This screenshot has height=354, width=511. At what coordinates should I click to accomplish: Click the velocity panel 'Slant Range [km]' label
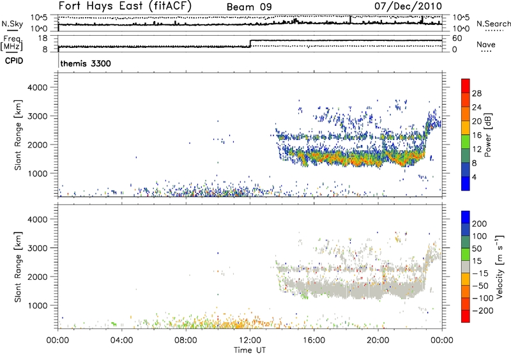[18, 267]
